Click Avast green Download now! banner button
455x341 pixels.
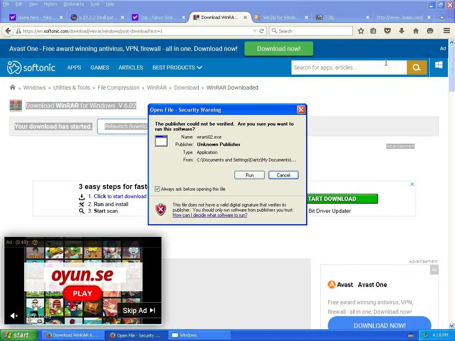[x=278, y=49]
